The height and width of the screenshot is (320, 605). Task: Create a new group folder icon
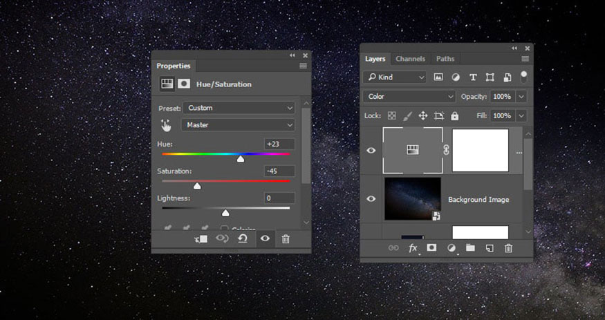(x=470, y=247)
